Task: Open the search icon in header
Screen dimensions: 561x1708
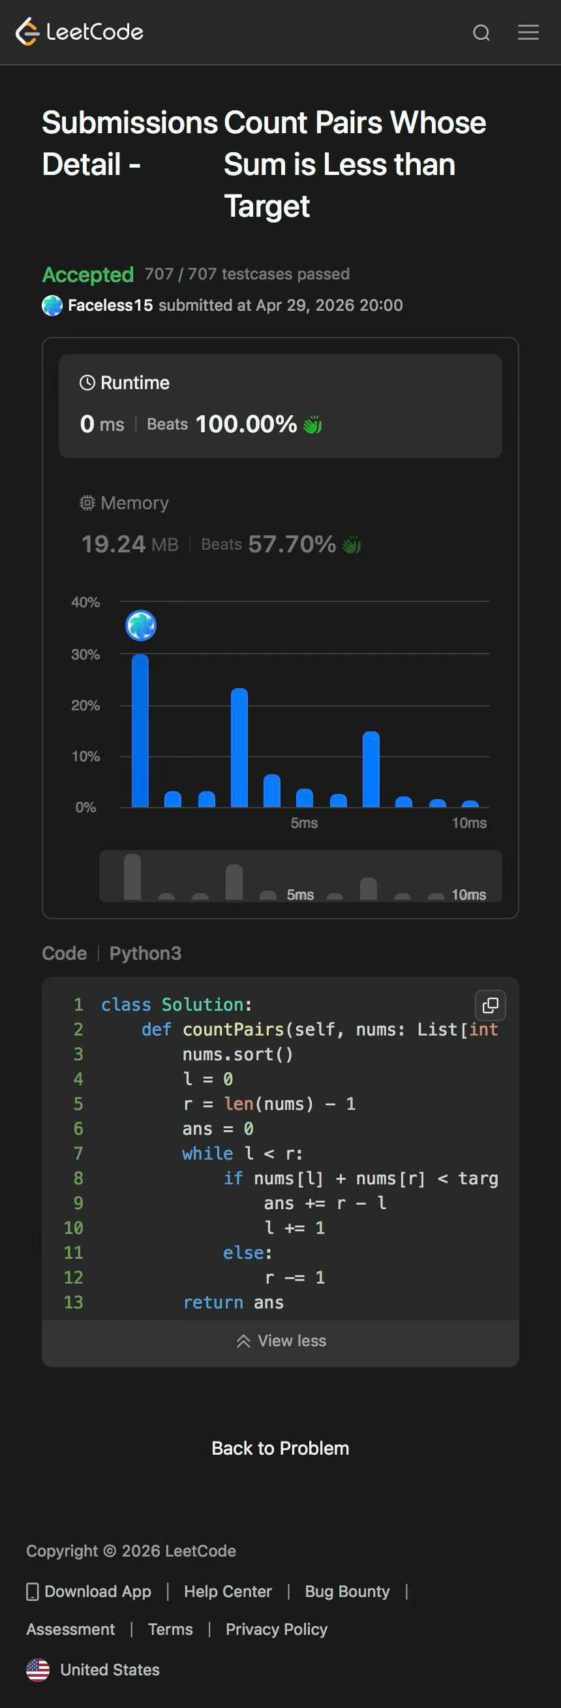Action: pyautogui.click(x=481, y=33)
